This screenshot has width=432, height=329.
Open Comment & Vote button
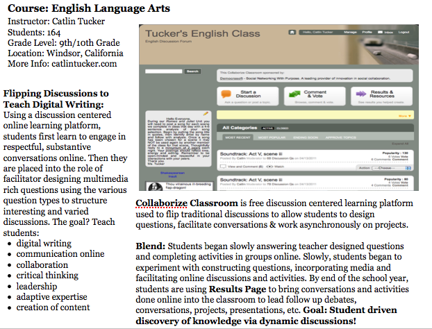(315, 96)
